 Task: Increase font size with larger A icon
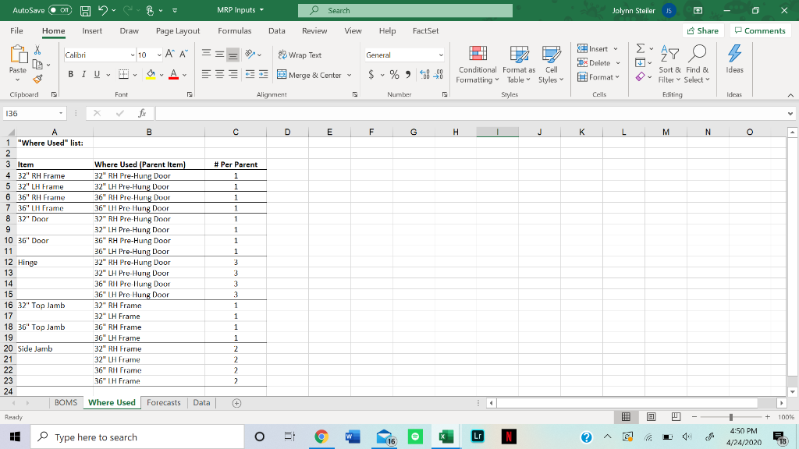[170, 55]
